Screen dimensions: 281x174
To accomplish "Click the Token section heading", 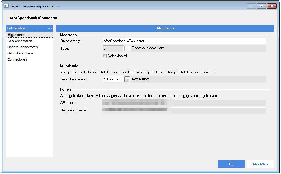I will [x=65, y=89].
